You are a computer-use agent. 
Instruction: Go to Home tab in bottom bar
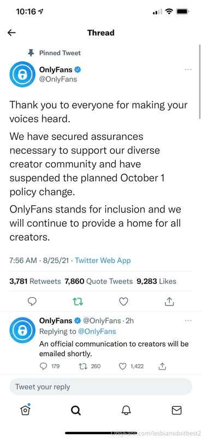pyautogui.click(x=25, y=410)
